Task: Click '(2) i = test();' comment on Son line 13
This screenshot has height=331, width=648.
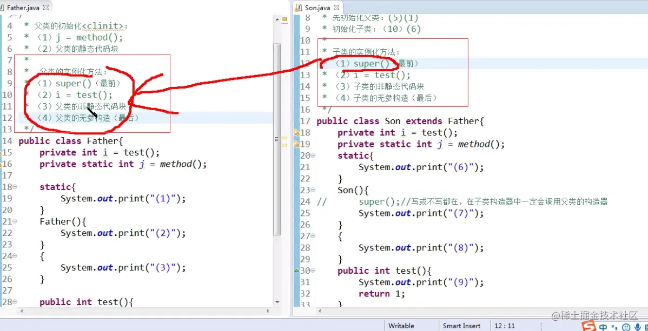Action: coord(372,75)
